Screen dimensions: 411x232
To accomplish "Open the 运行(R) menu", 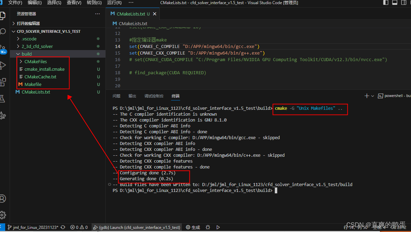I will click(x=114, y=3).
